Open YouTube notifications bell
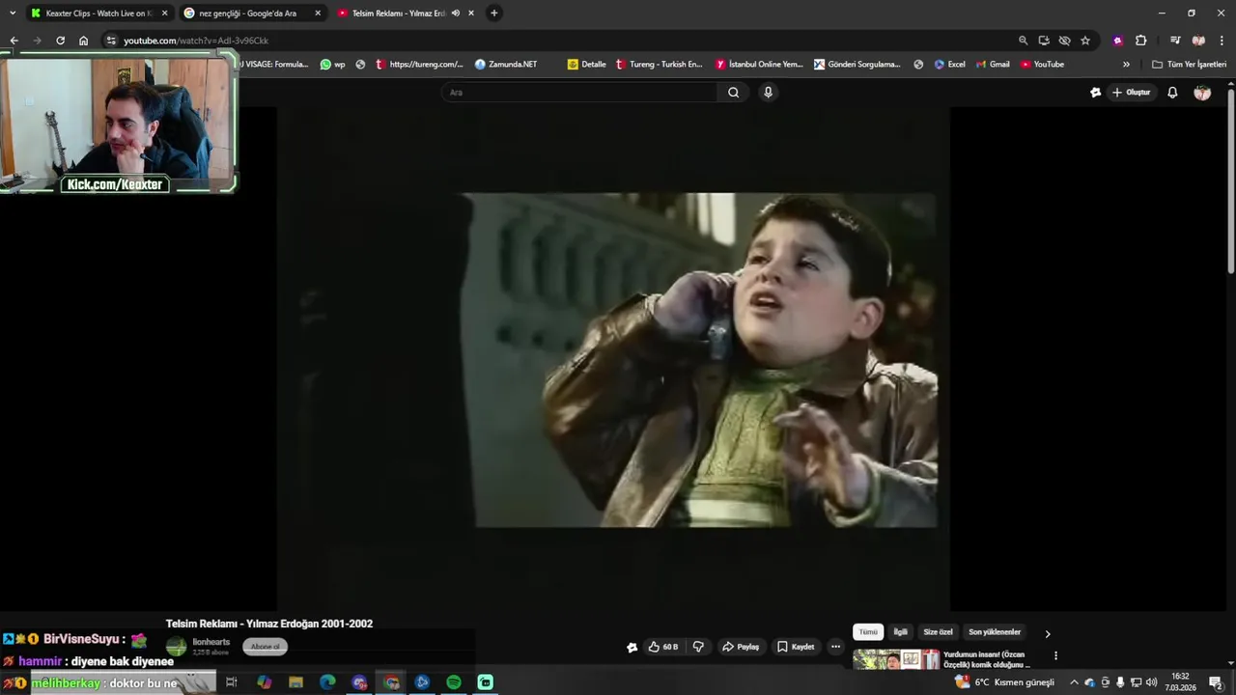This screenshot has width=1236, height=695. [x=1172, y=93]
